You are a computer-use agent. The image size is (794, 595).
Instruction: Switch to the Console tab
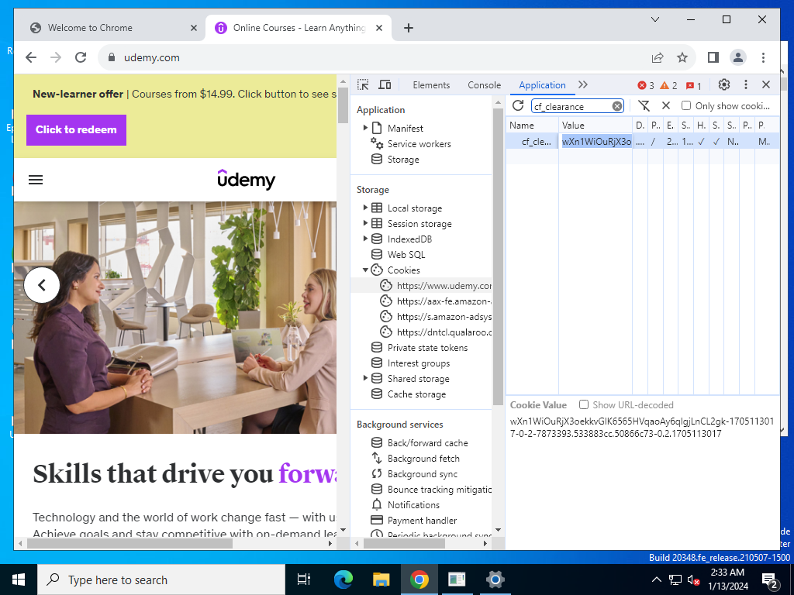[x=484, y=85]
